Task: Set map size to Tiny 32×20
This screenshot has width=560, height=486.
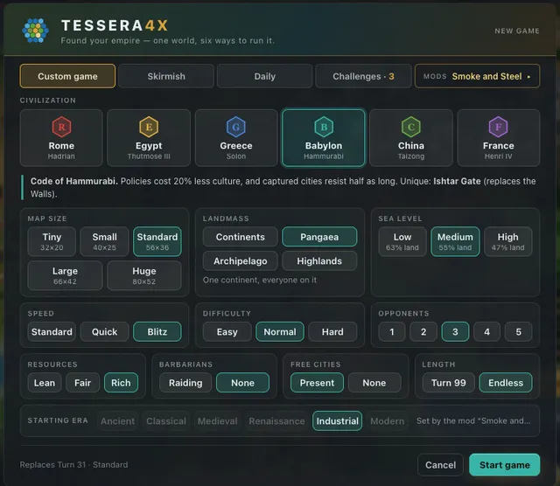Action: click(x=52, y=241)
